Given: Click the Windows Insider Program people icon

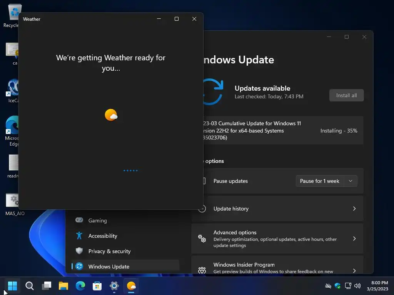Looking at the screenshot, I should point(202,270).
